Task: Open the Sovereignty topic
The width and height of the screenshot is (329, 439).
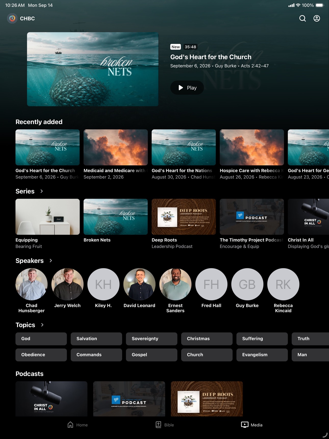Action: pyautogui.click(x=151, y=339)
